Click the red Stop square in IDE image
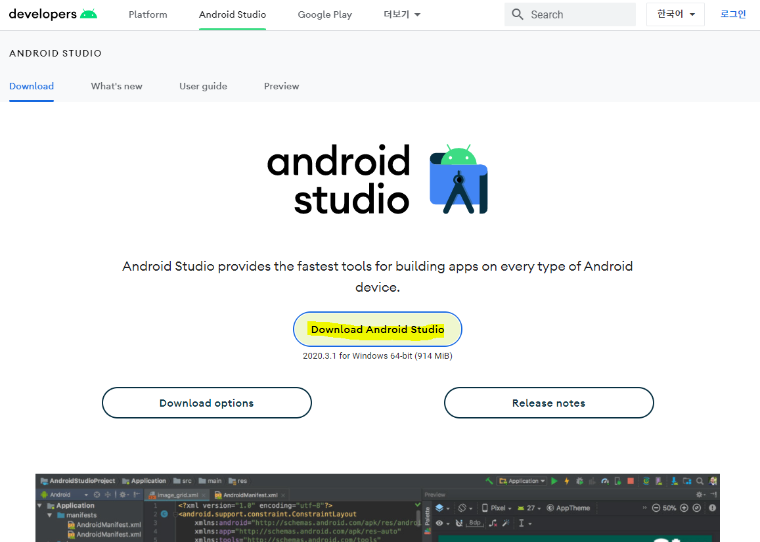The image size is (760, 542). tap(631, 481)
